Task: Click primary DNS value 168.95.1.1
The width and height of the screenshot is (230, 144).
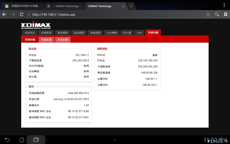Action: pyautogui.click(x=151, y=79)
